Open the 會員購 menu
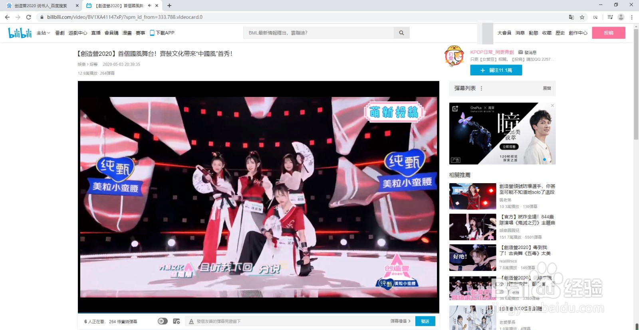The height and width of the screenshot is (330, 639). (111, 33)
